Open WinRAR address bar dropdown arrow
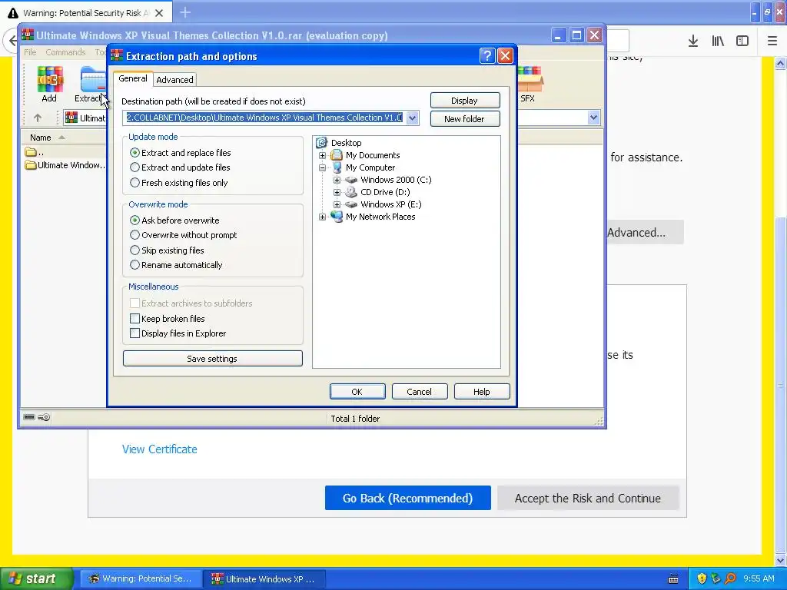This screenshot has height=590, width=787. [x=594, y=118]
